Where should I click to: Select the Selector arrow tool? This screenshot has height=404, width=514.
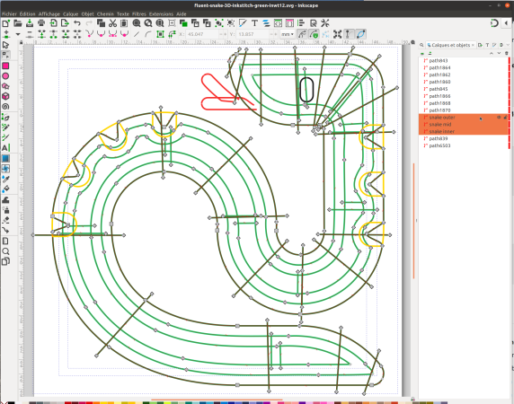pyautogui.click(x=5, y=45)
